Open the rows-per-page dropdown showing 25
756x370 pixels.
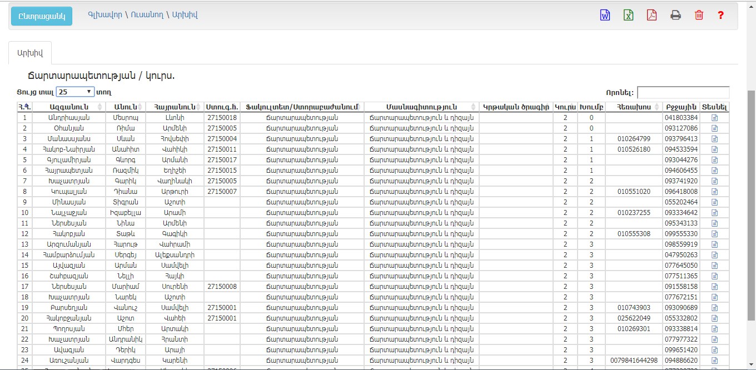tap(76, 92)
